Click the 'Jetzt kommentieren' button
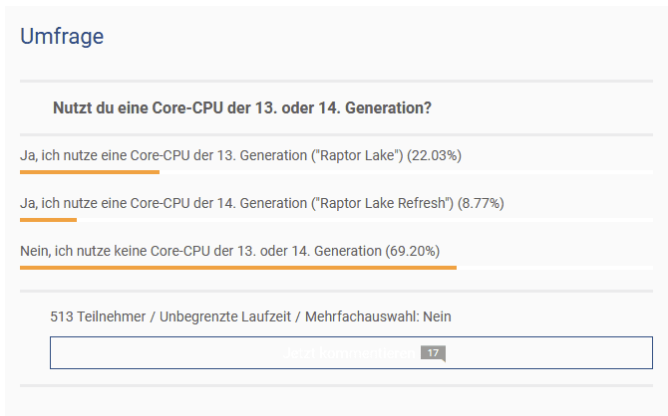The height and width of the screenshot is (416, 668). [351, 352]
